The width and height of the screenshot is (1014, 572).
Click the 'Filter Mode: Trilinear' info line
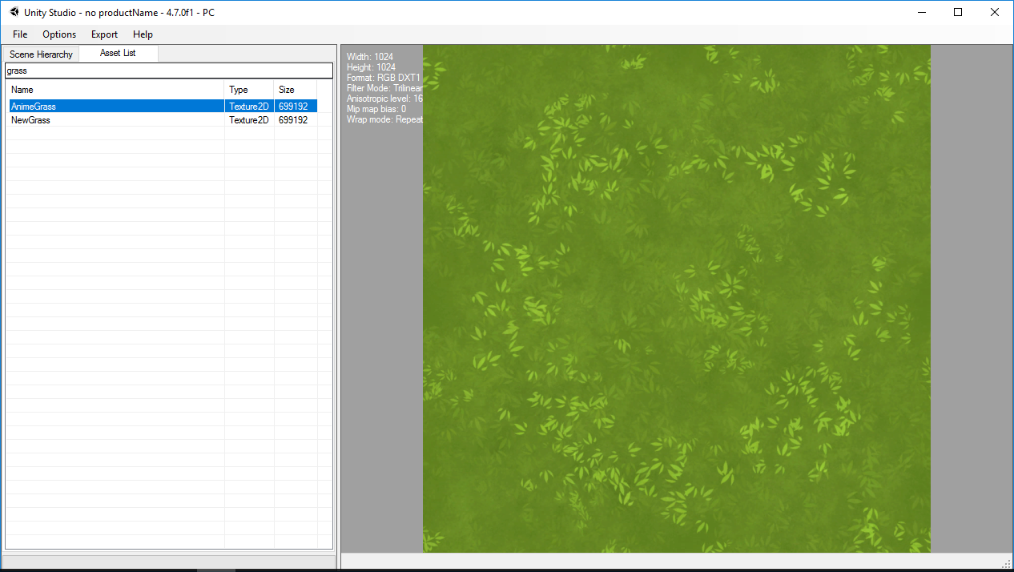click(384, 88)
